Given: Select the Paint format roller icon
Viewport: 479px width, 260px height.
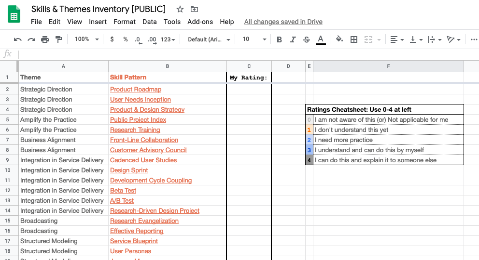Looking at the screenshot, I should point(58,39).
